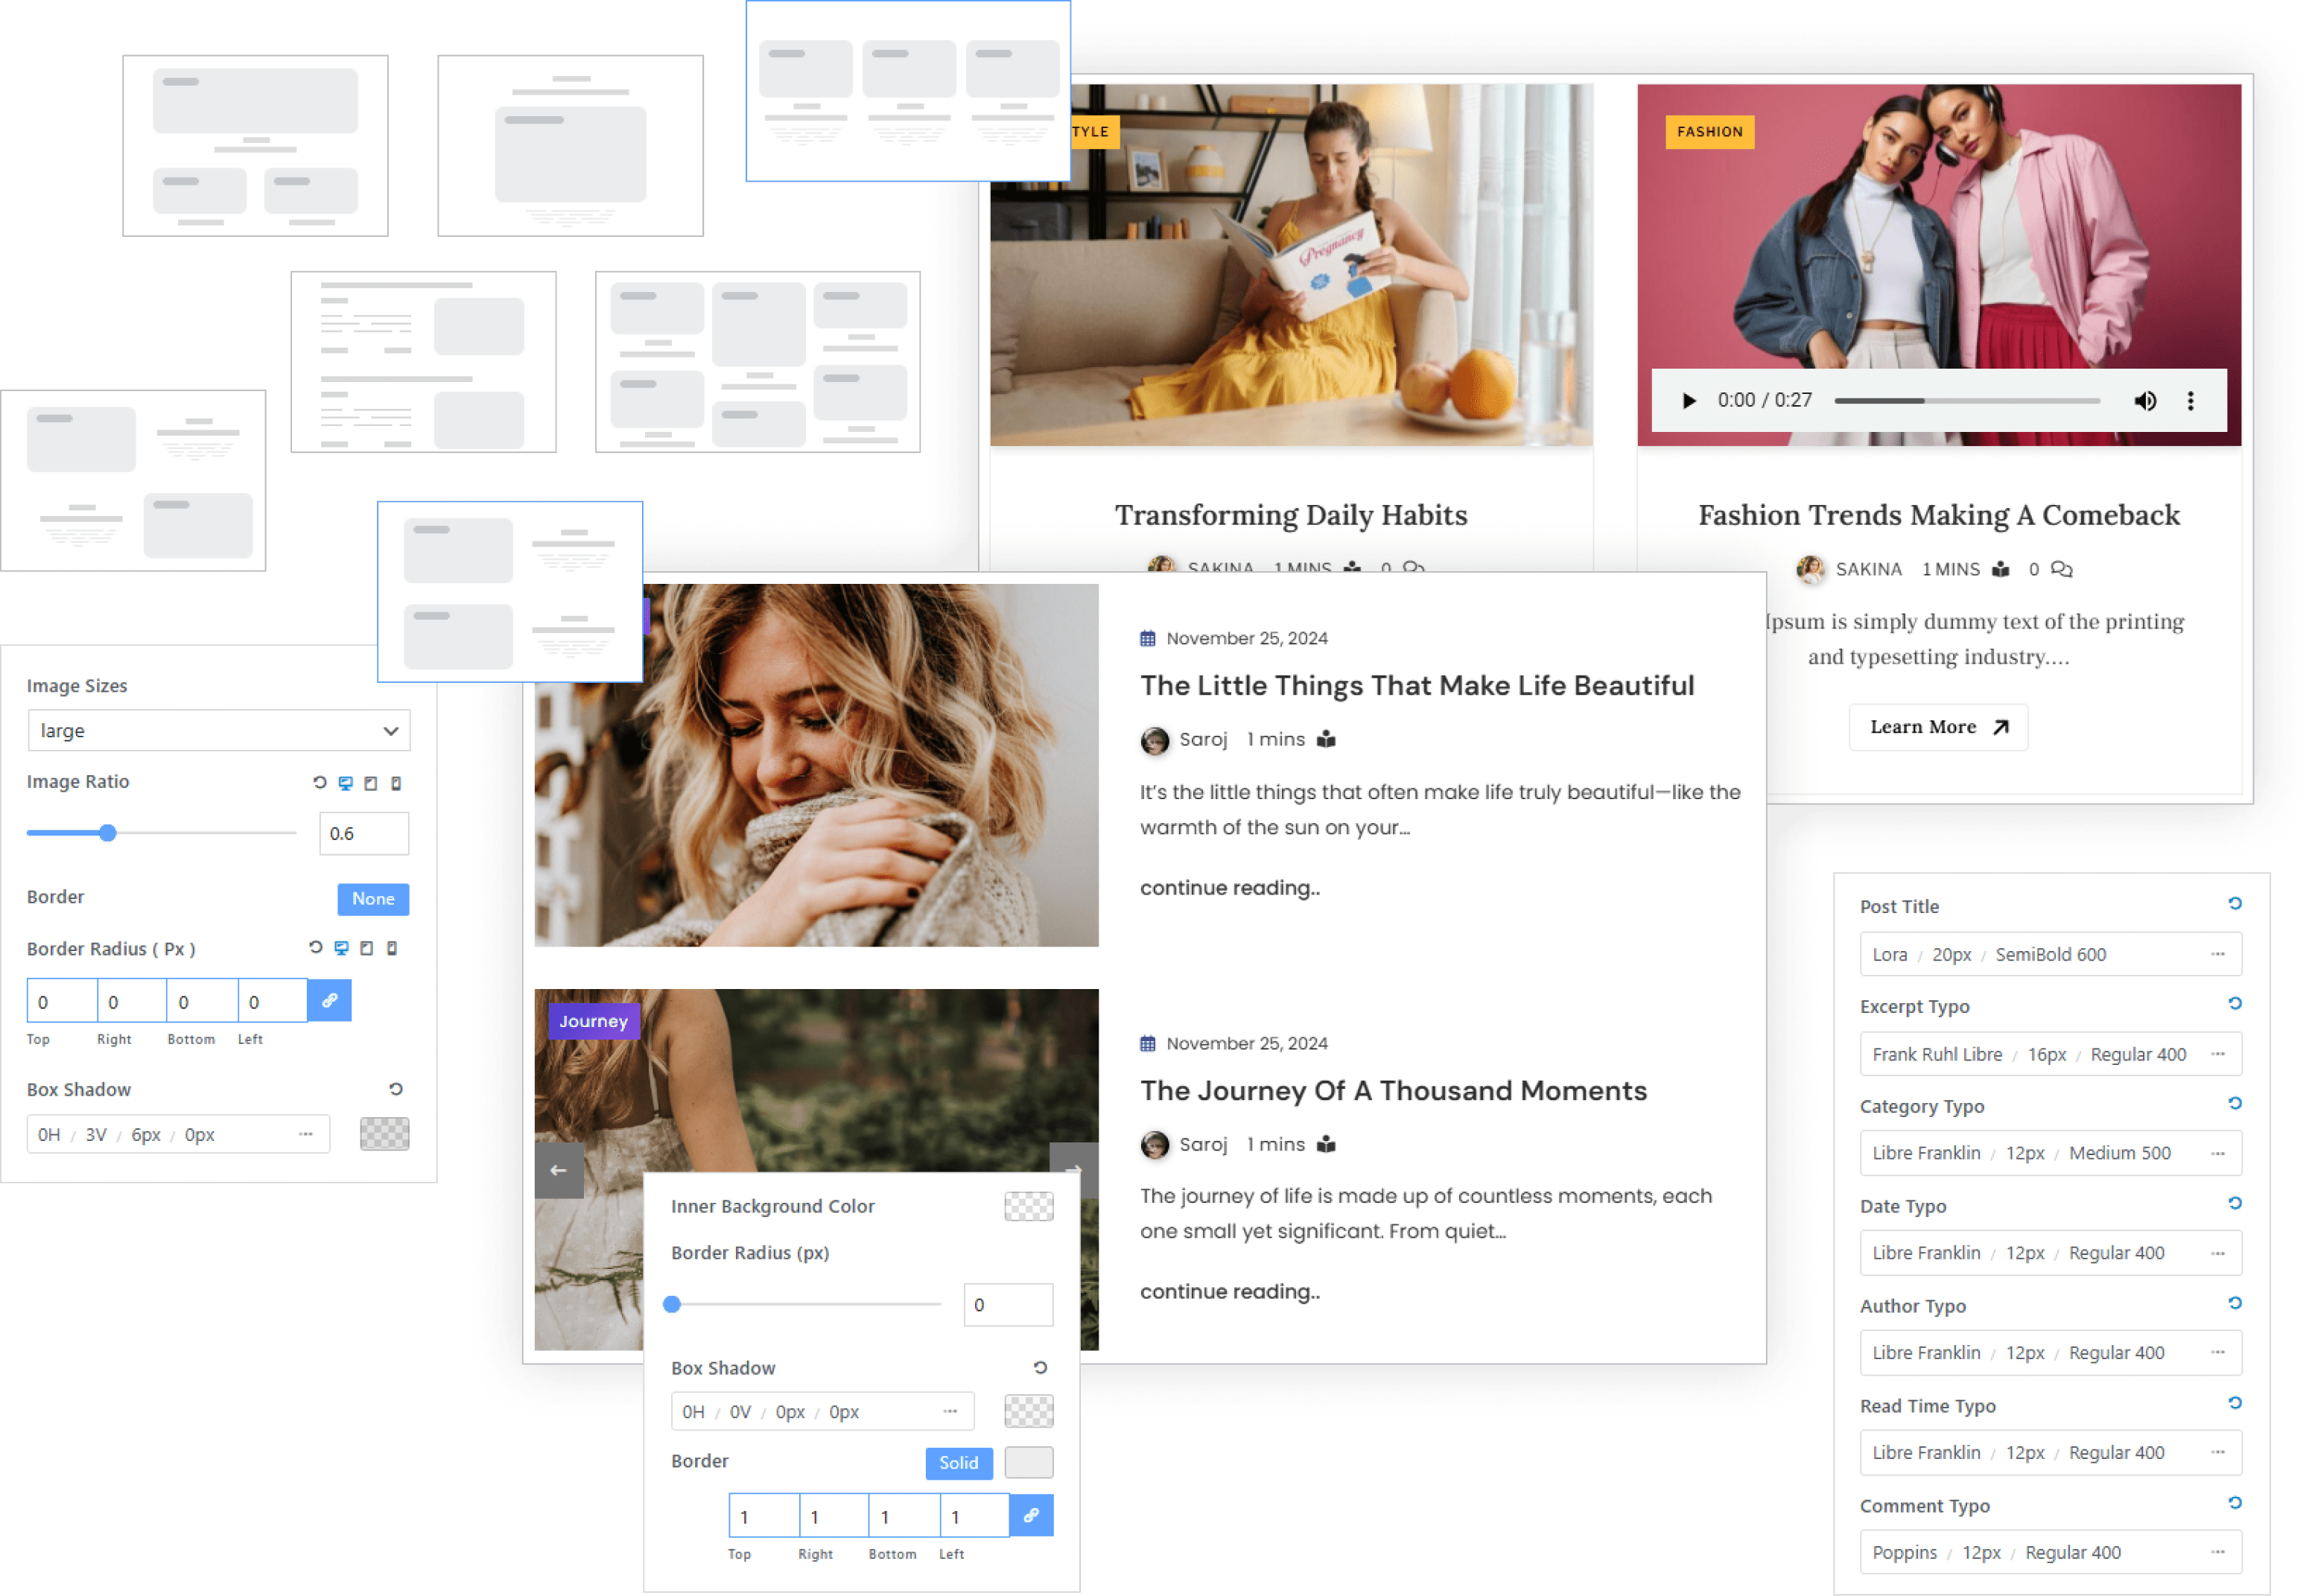Select tablet view icon for Image Ratio
Image resolution: width=2315 pixels, height=1596 pixels.
371,783
